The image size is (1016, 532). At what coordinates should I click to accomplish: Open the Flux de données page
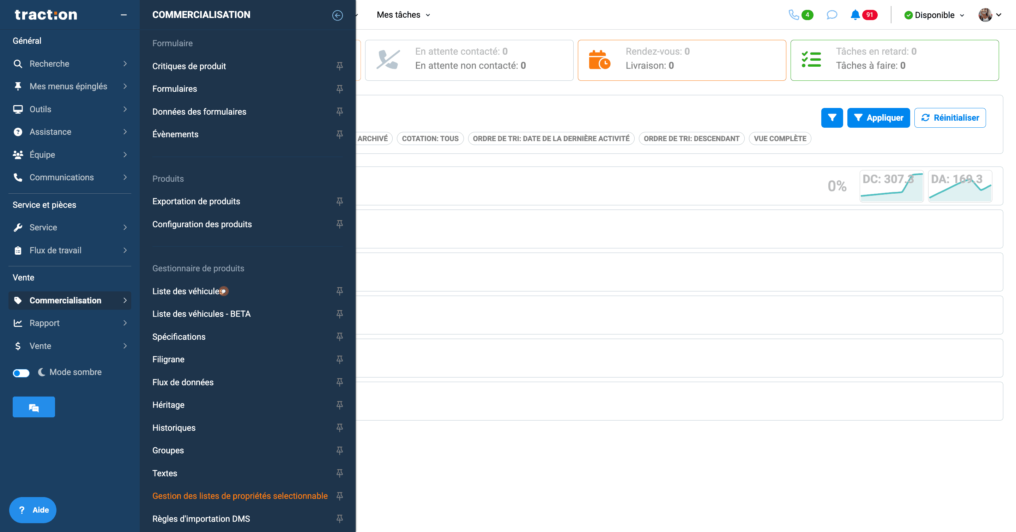pyautogui.click(x=183, y=382)
